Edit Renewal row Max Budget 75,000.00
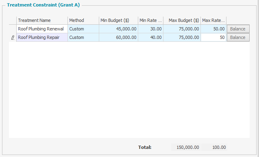 click(182, 29)
